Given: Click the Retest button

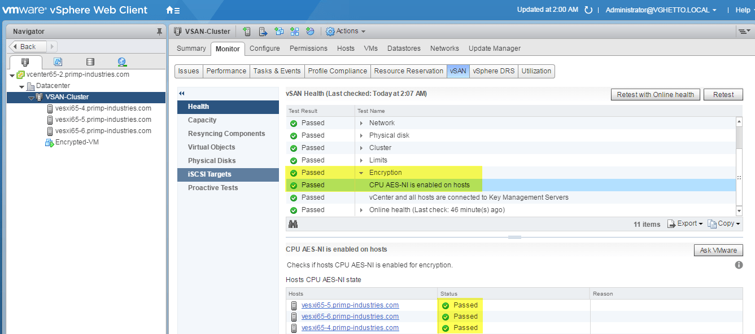Looking at the screenshot, I should point(723,95).
